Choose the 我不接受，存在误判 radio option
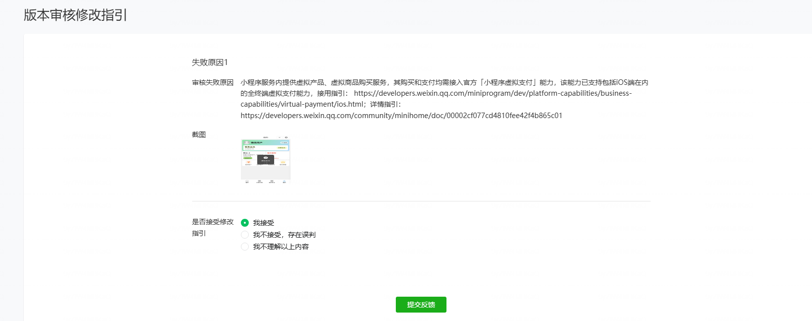This screenshot has width=812, height=321. click(245, 235)
